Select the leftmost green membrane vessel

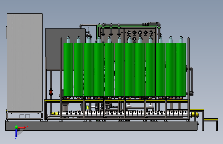point(68,69)
